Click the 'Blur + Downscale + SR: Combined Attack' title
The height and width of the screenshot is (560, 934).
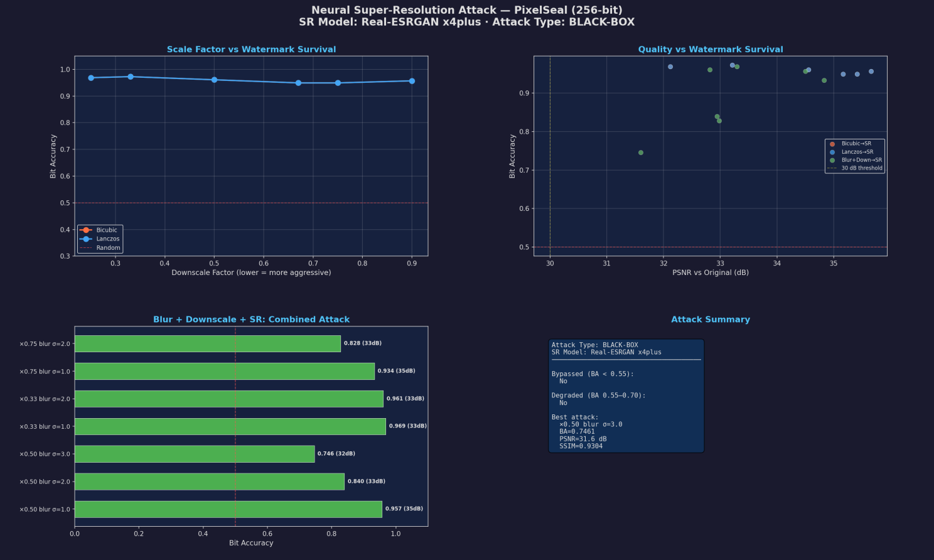tap(251, 320)
